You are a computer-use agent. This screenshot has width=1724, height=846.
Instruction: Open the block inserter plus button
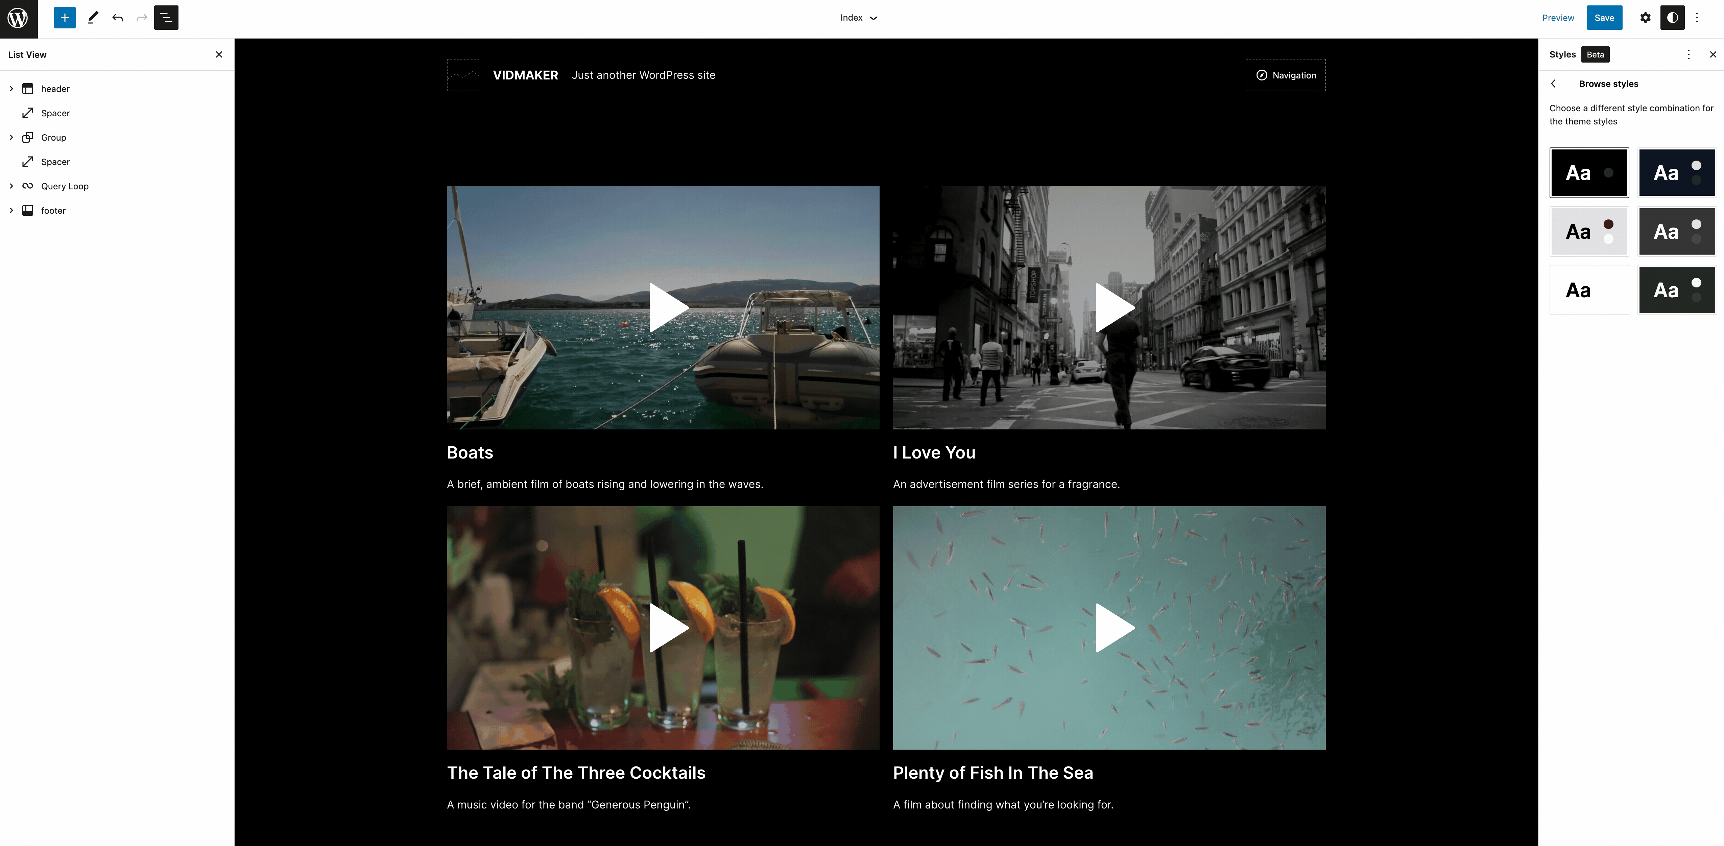coord(64,18)
